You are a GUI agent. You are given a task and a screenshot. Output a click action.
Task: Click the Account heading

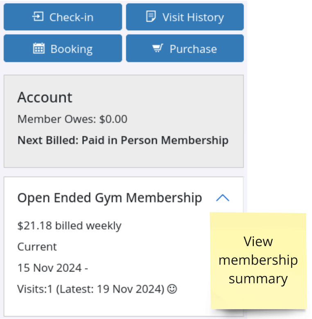tap(45, 97)
